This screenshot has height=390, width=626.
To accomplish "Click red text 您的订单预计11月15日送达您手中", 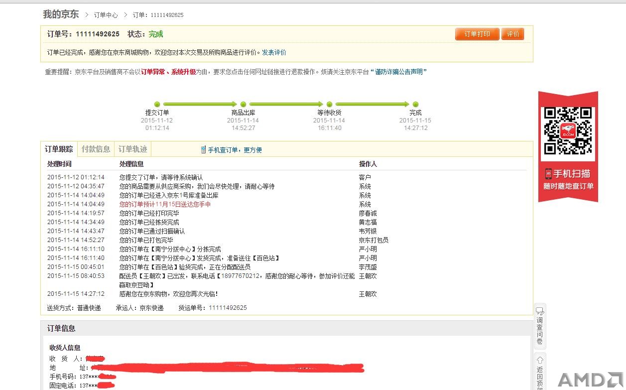I will click(x=165, y=204).
